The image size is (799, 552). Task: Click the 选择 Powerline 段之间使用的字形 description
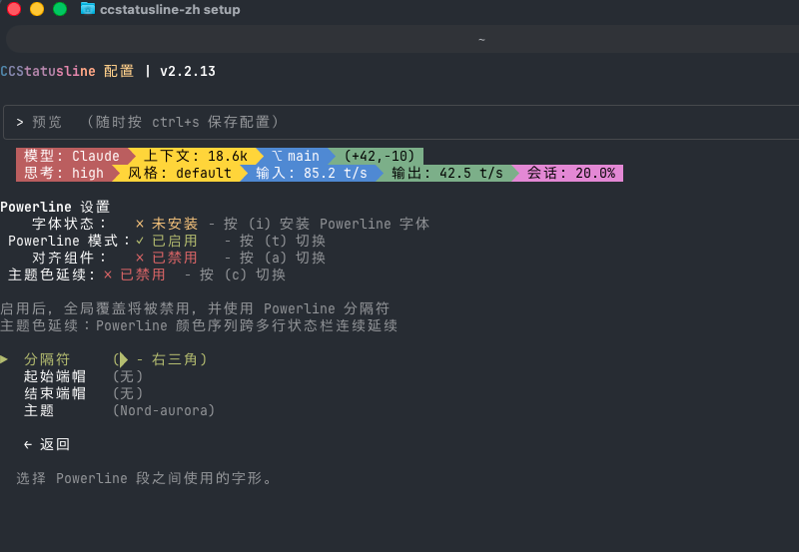point(144,479)
